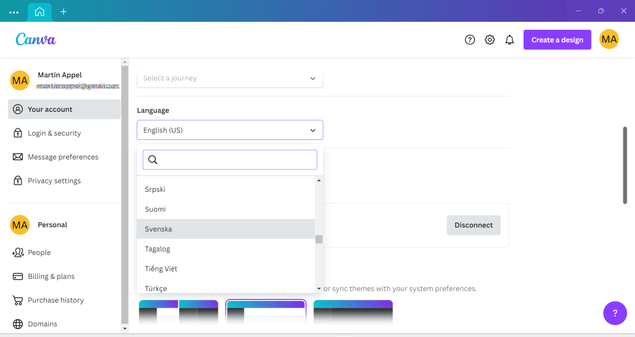635x337 pixels.
Task: Open the settings gear icon
Action: 490,40
